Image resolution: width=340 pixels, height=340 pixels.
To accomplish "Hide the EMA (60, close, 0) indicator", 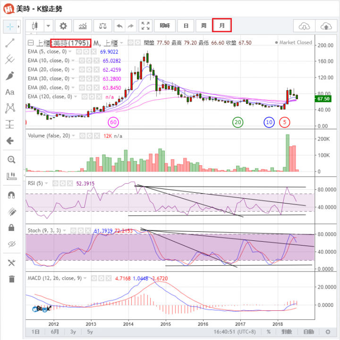I will coord(82,88).
